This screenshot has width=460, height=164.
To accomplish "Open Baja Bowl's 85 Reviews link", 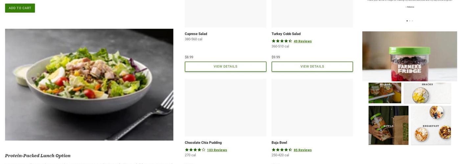I will (303, 150).
